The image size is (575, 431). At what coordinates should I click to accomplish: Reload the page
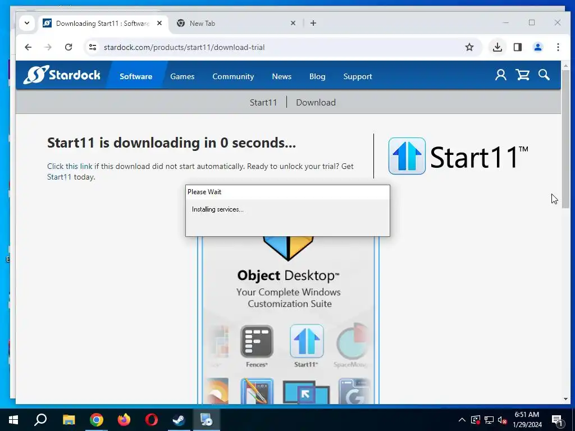[68, 47]
